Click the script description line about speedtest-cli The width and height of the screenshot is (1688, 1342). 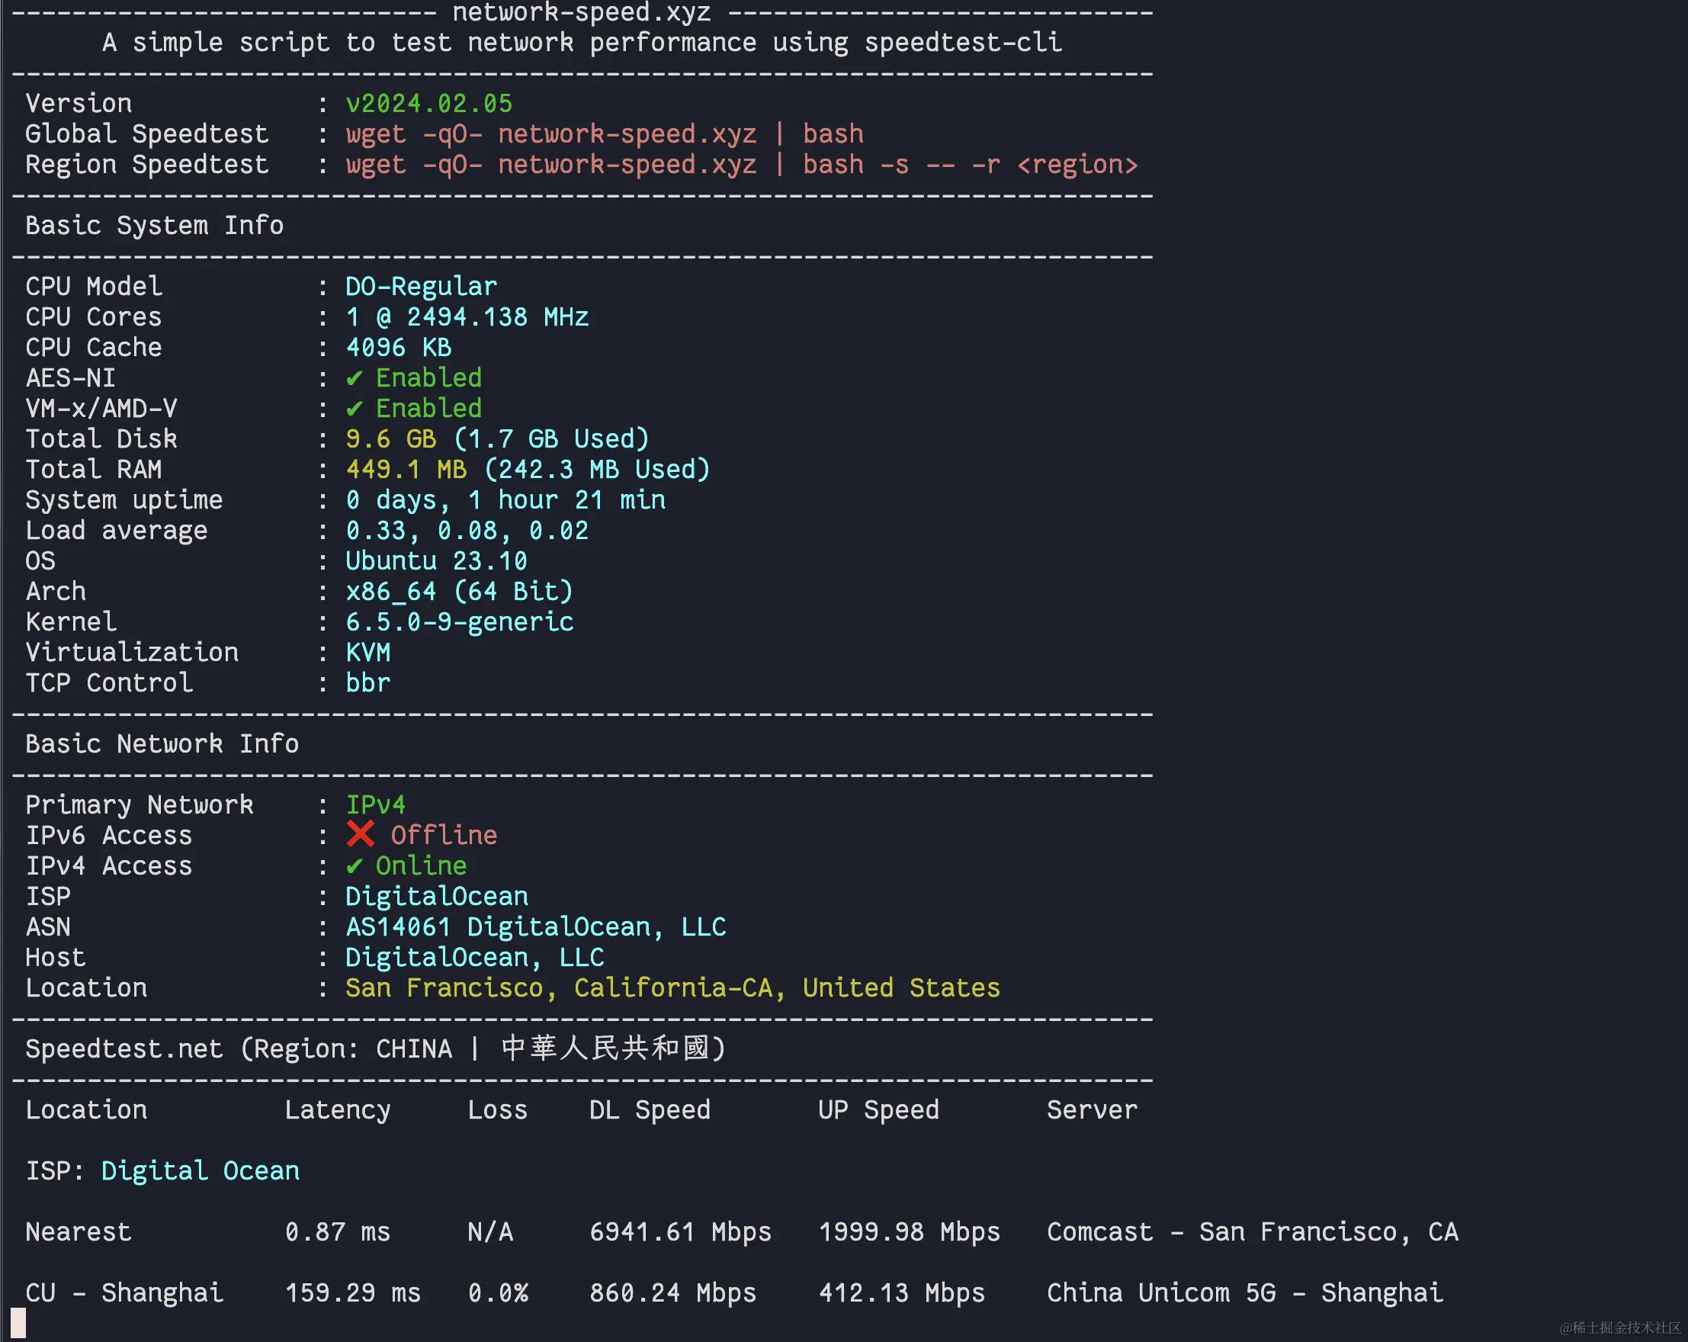pos(582,42)
